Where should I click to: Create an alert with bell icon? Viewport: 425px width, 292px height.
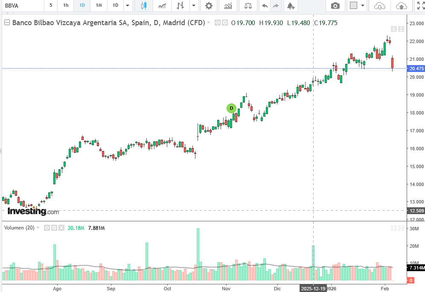[291, 6]
